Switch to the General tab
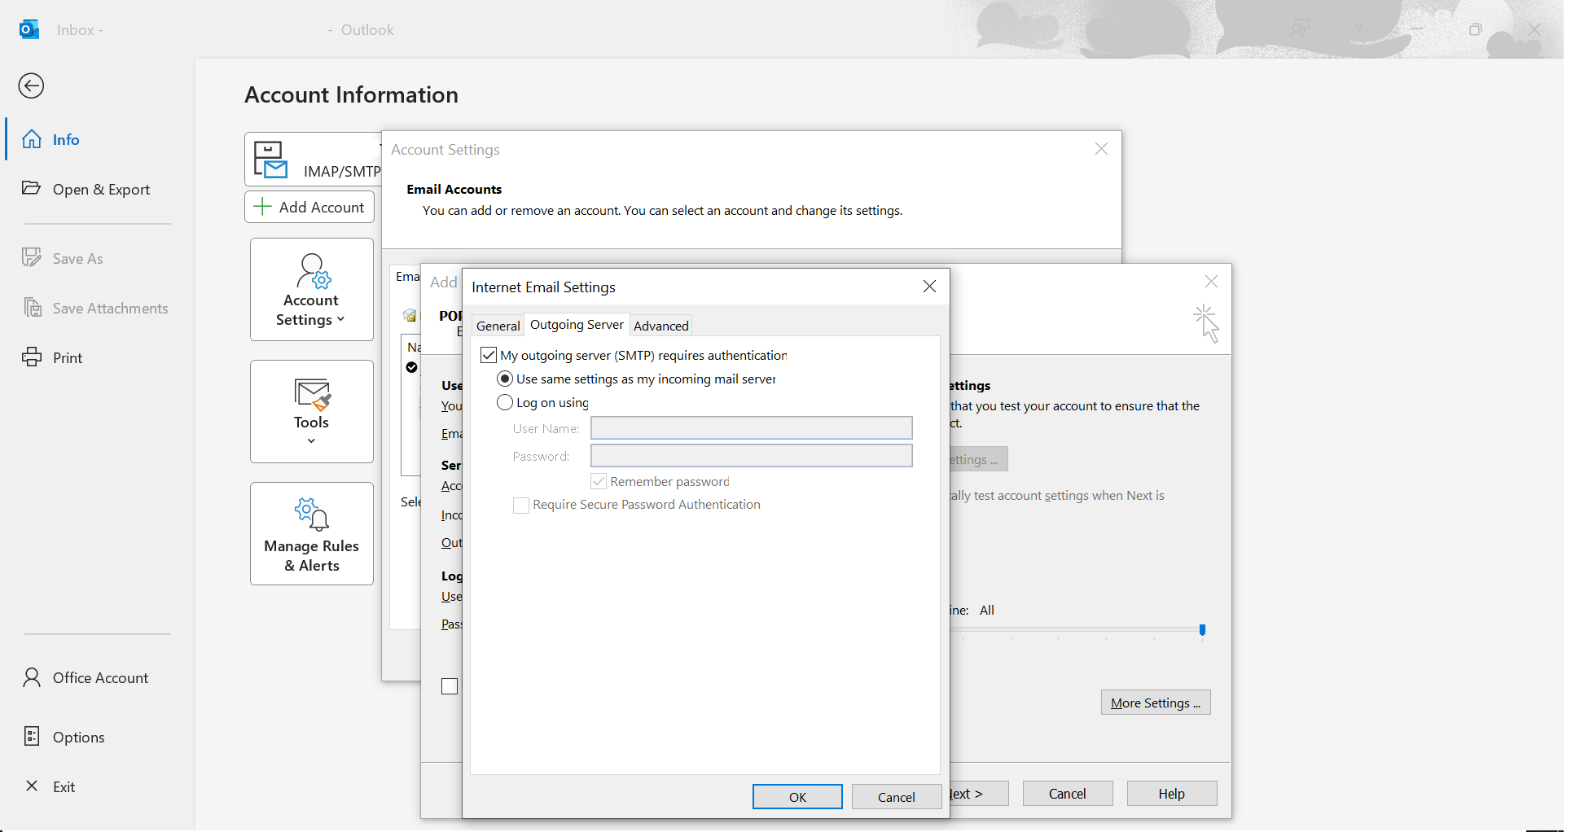The height and width of the screenshot is (832, 1571). pyautogui.click(x=498, y=326)
